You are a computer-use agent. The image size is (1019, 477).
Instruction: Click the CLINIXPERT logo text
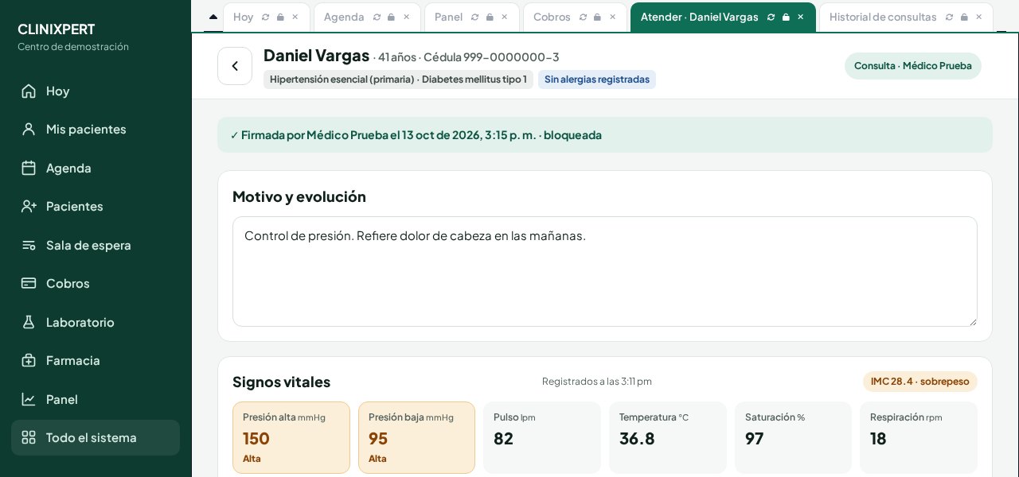pyautogui.click(x=57, y=29)
